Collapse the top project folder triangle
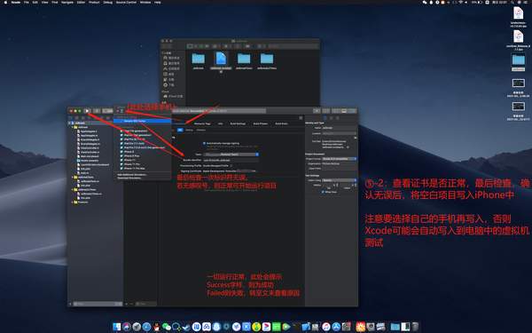The width and height of the screenshot is (532, 333). (x=69, y=123)
